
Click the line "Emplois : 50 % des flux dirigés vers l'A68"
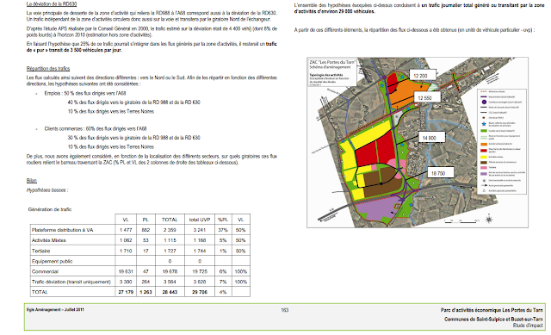(85, 94)
